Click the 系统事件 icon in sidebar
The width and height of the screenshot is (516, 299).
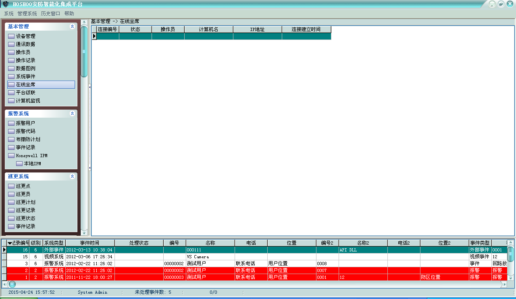click(x=11, y=77)
